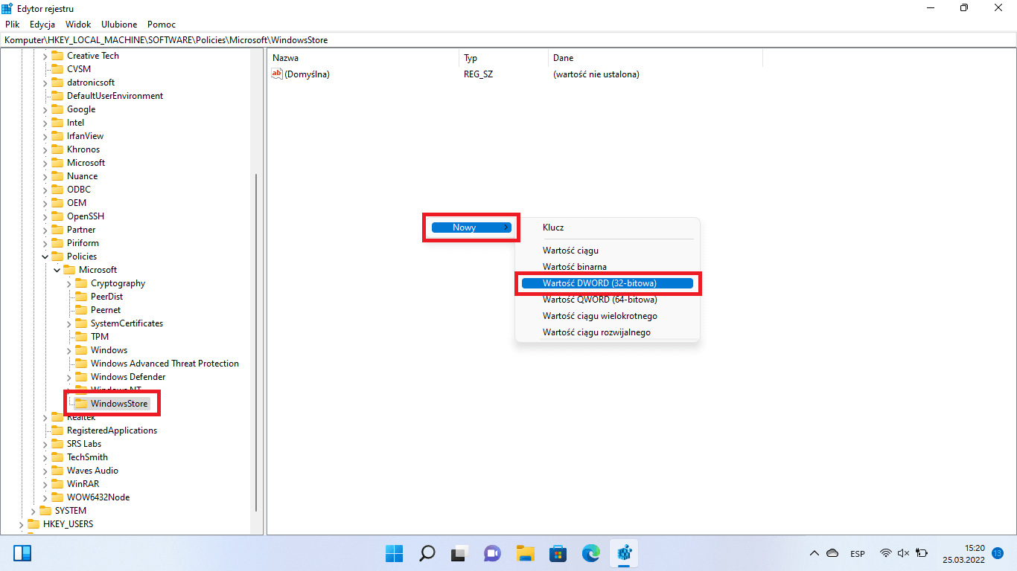The height and width of the screenshot is (571, 1017).
Task: Click the REG_SZ type cell
Action: point(478,74)
